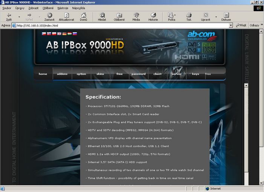Select the home tab in the web interface
The height and width of the screenshot is (192, 264).
point(43,74)
